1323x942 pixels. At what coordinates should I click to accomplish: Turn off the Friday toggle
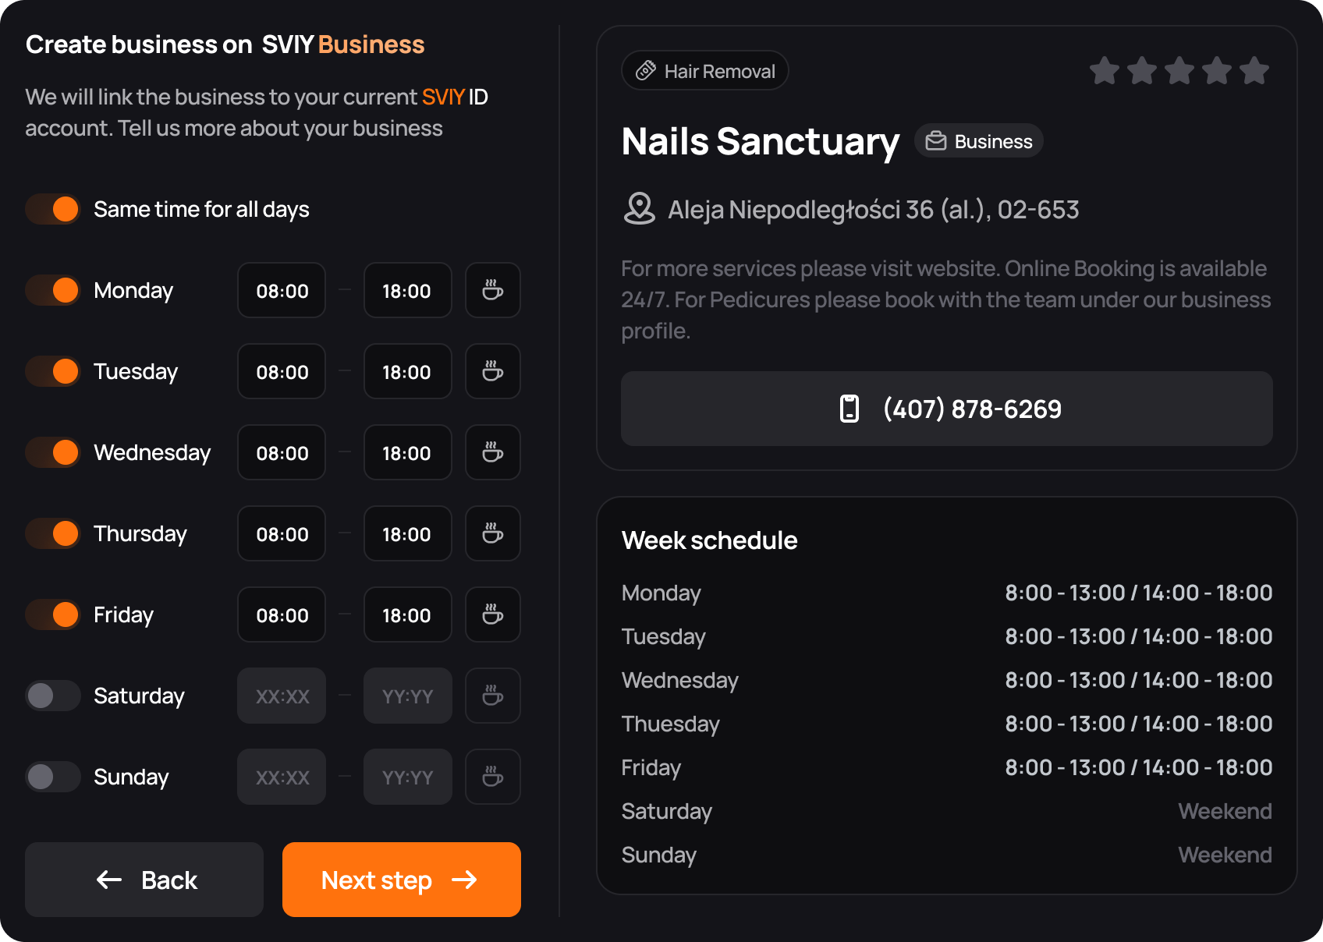53,614
